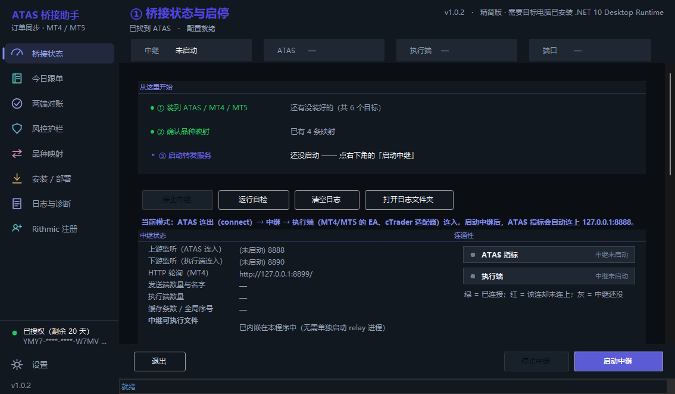Click the grey dot beside 执行端
Image resolution: width=675 pixels, height=394 pixels.
tap(473, 277)
